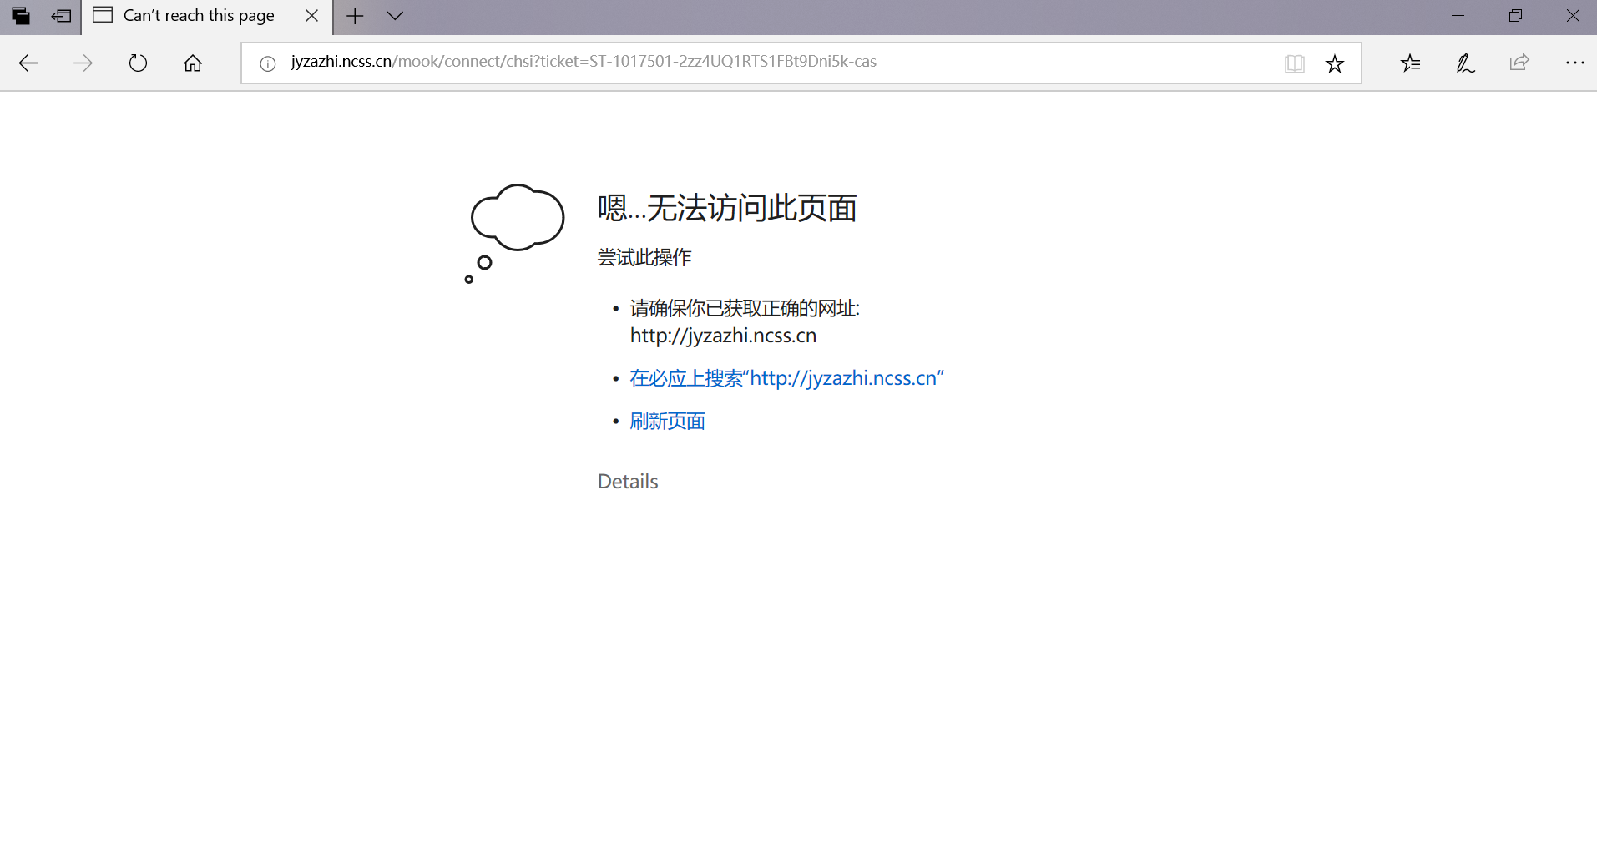
Task: Toggle Reading view in address bar
Action: coord(1294,63)
